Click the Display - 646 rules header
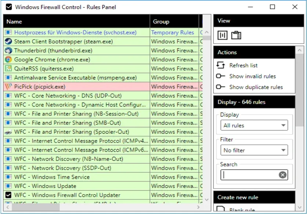This screenshot has height=214, width=307. pyautogui.click(x=254, y=102)
